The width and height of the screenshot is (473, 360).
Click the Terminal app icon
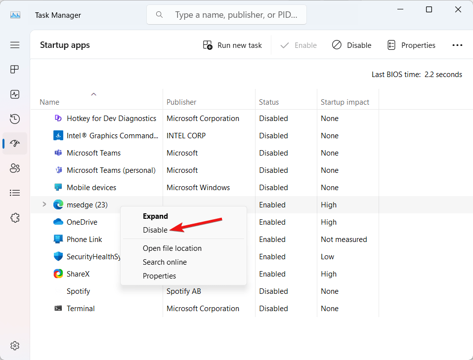pyautogui.click(x=58, y=308)
